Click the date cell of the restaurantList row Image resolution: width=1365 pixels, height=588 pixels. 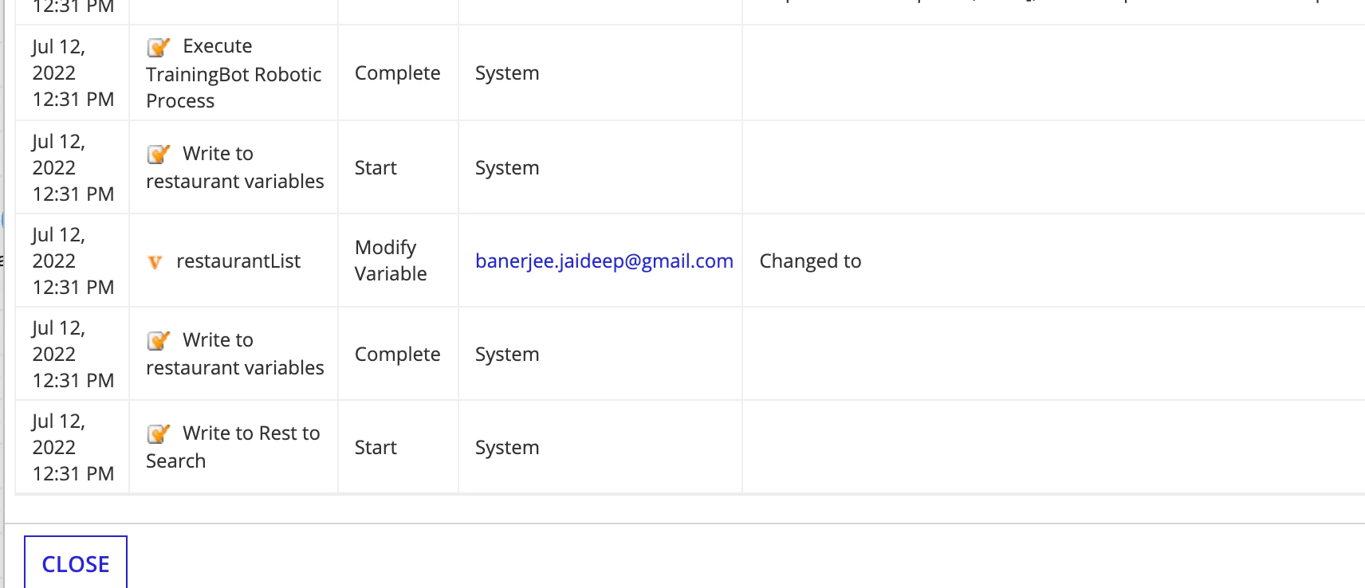point(73,261)
